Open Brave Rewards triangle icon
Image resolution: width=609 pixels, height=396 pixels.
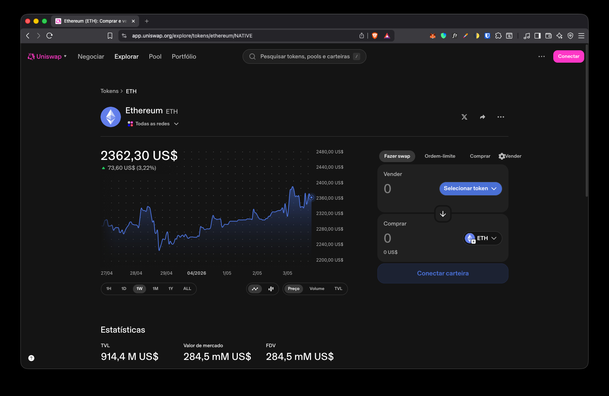pos(387,36)
